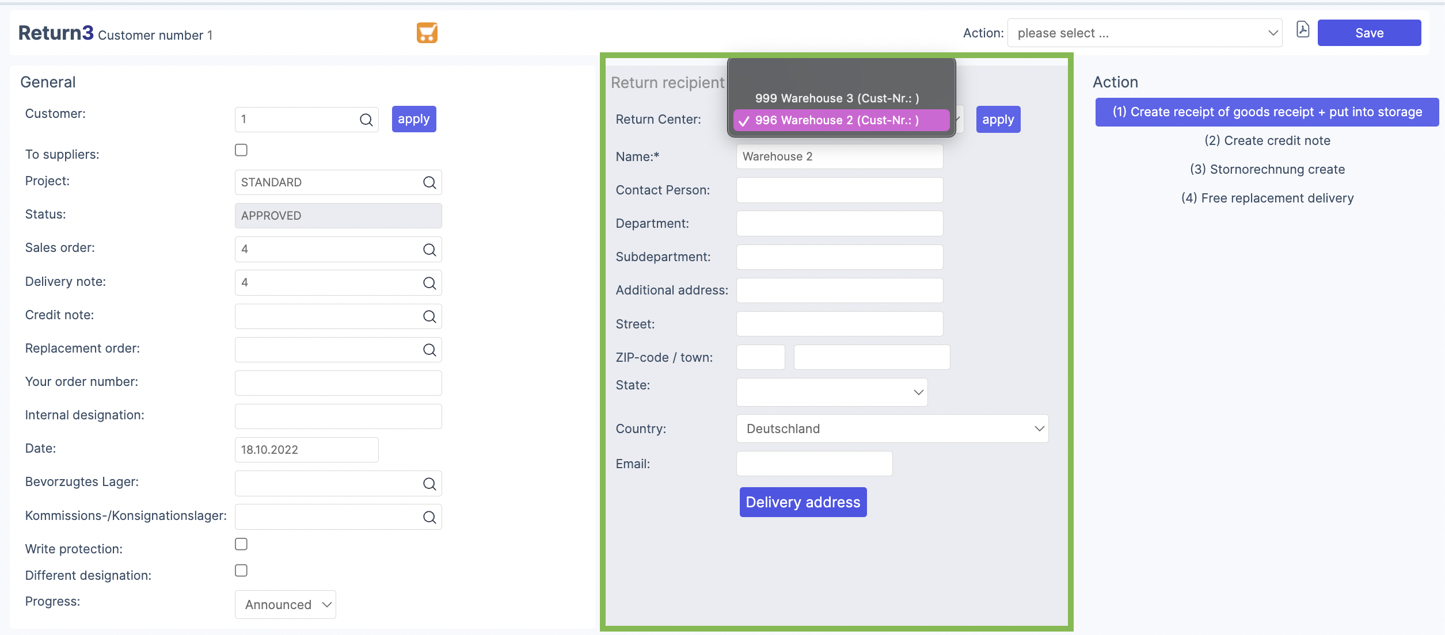Select 999 Warehouse 3 from list
This screenshot has width=1445, height=635.
pyautogui.click(x=836, y=98)
